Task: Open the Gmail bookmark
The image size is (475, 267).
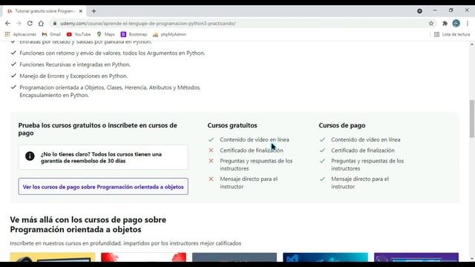Action: click(51, 35)
